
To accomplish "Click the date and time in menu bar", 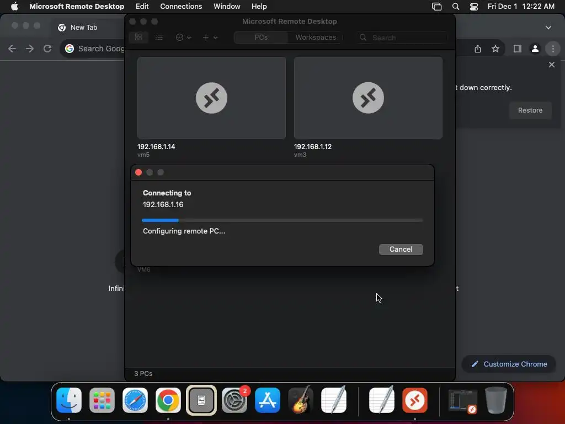I will pyautogui.click(x=521, y=6).
